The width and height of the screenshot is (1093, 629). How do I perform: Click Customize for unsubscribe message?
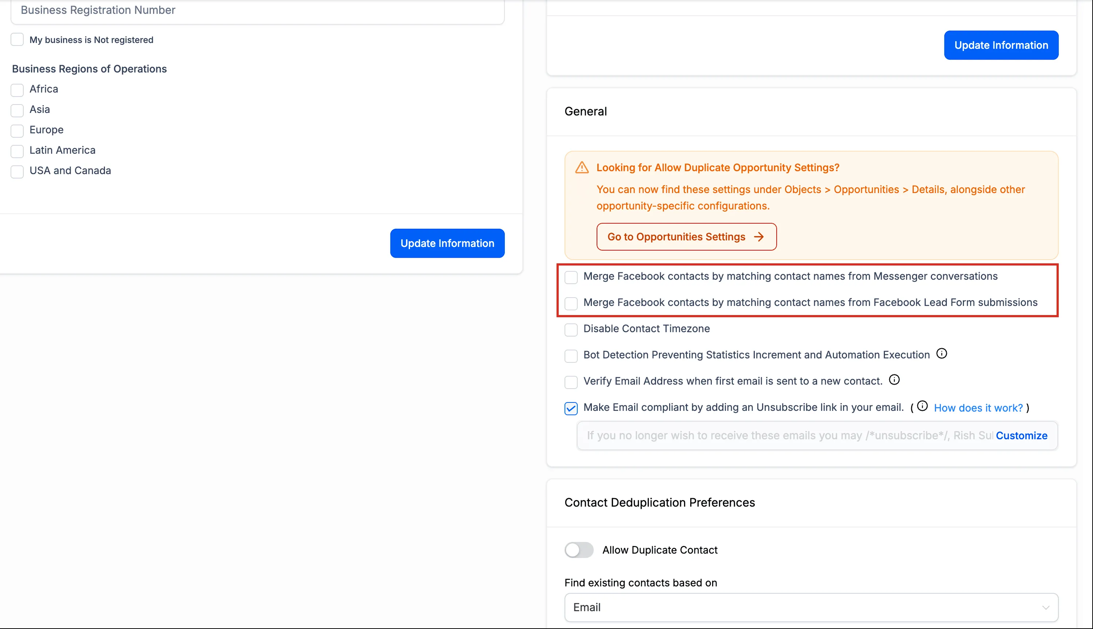pos(1021,436)
